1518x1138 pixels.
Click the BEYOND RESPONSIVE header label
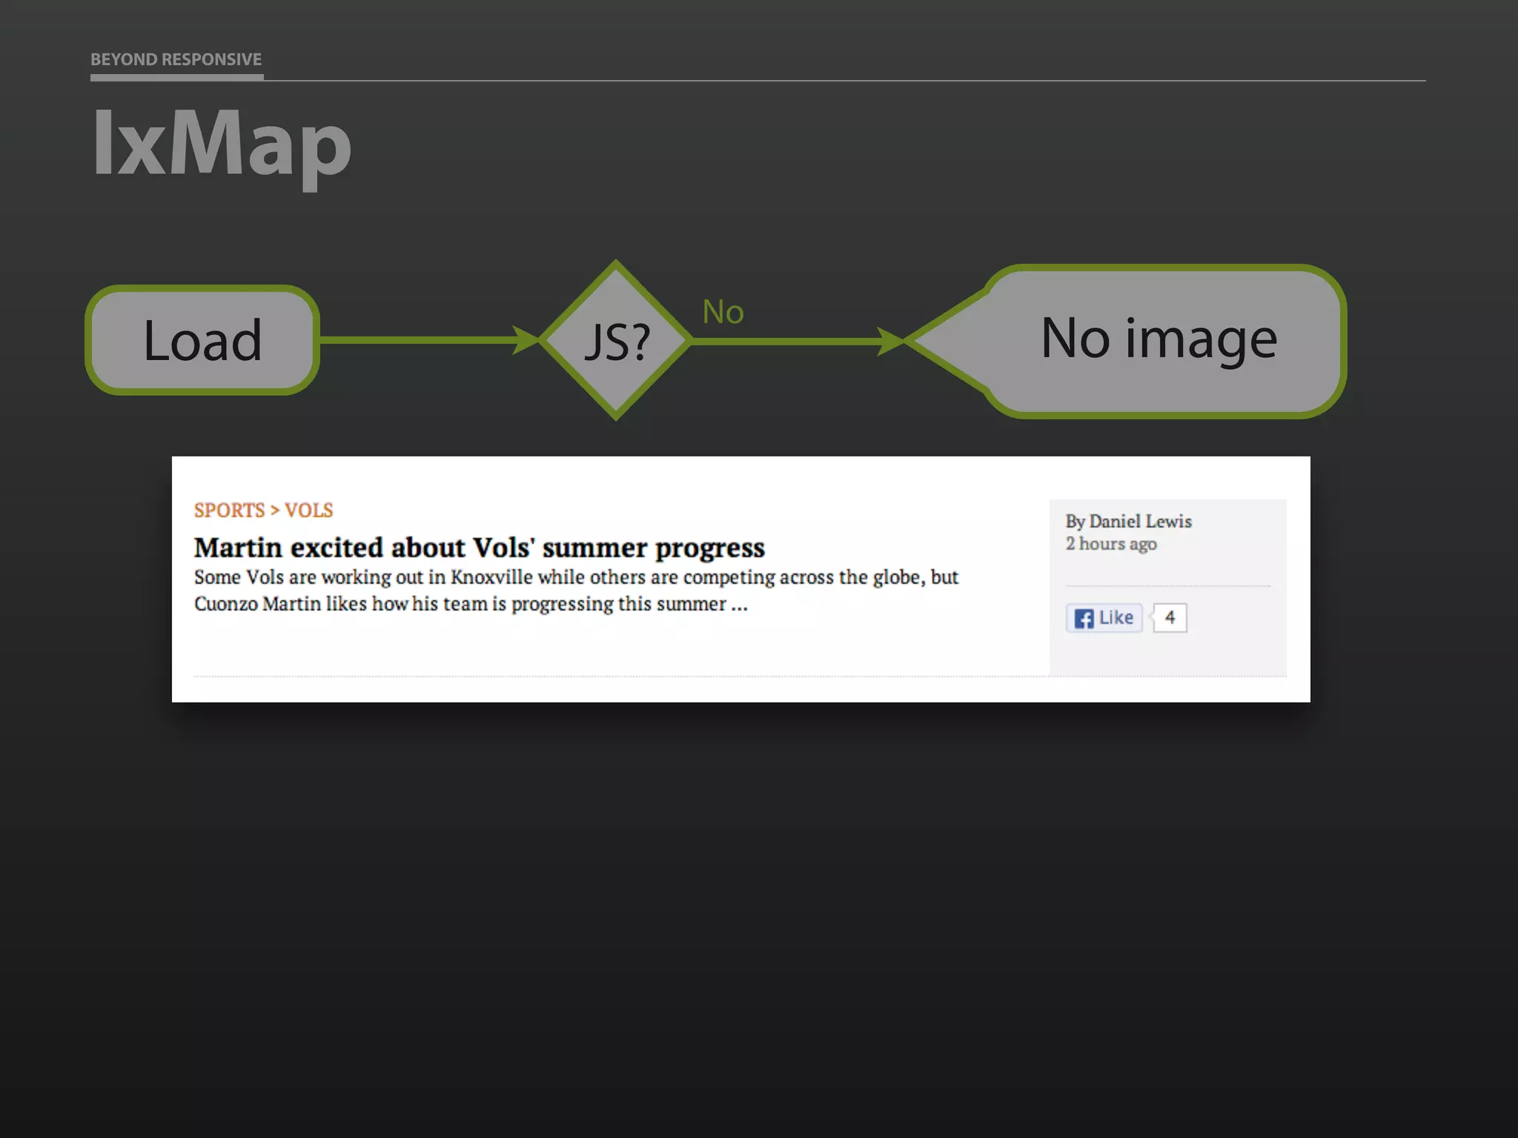pyautogui.click(x=176, y=59)
